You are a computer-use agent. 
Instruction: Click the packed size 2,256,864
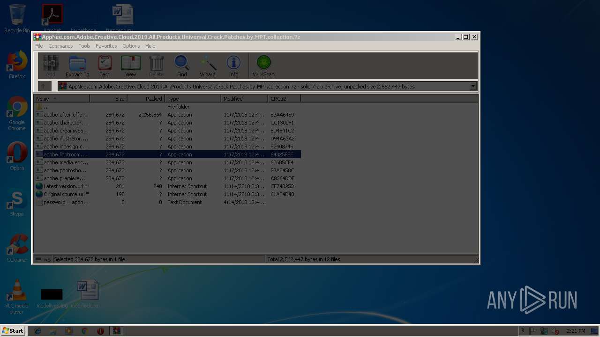(150, 115)
